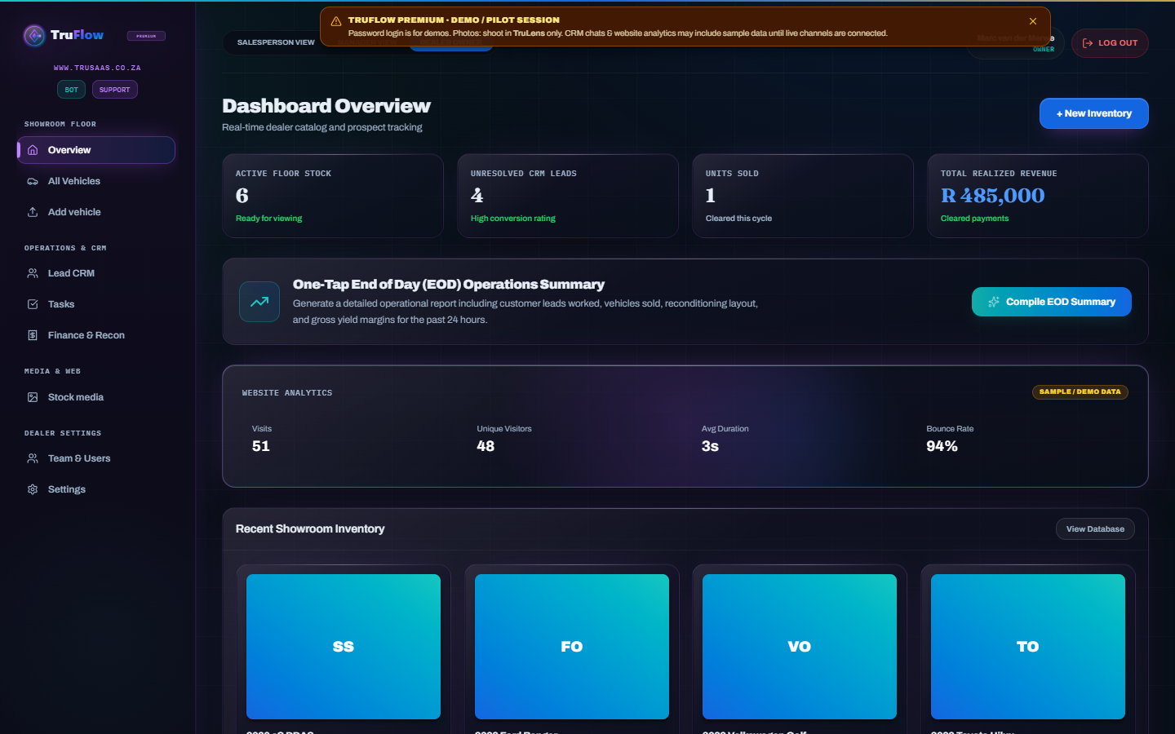Viewport: 1175px width, 734px height.
Task: Click the Tasks checkbox icon in sidebar
Action: 33,304
